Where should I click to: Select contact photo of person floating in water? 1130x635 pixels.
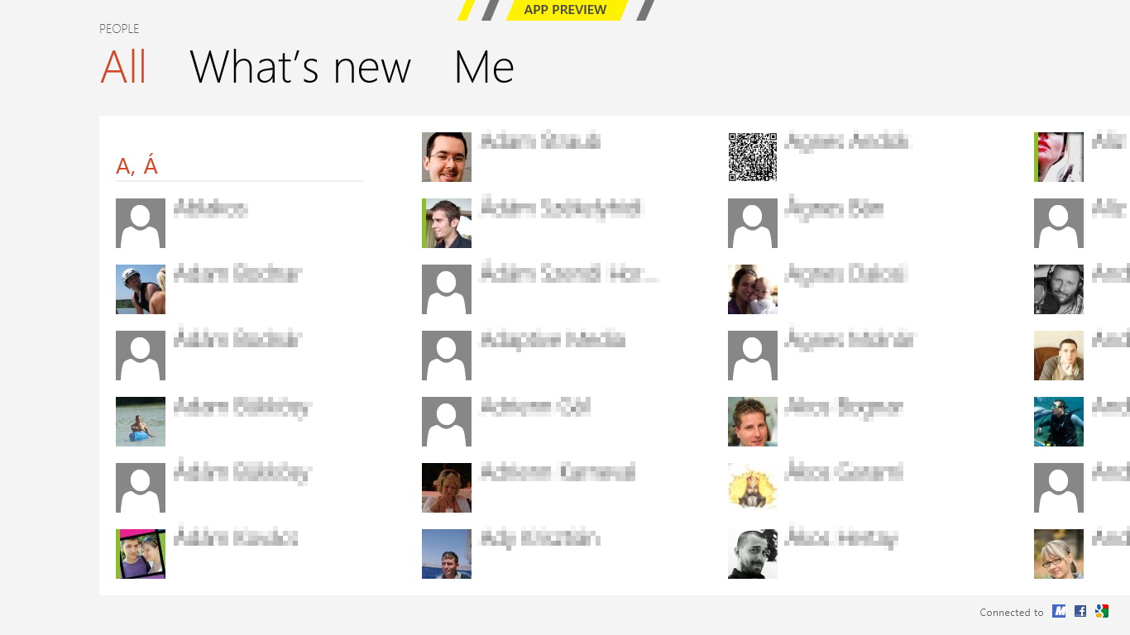point(141,422)
